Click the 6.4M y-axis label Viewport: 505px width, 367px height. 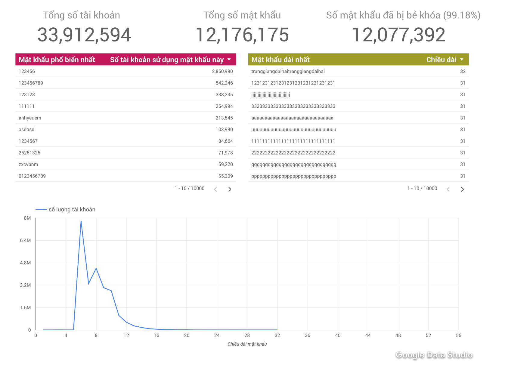pyautogui.click(x=25, y=240)
